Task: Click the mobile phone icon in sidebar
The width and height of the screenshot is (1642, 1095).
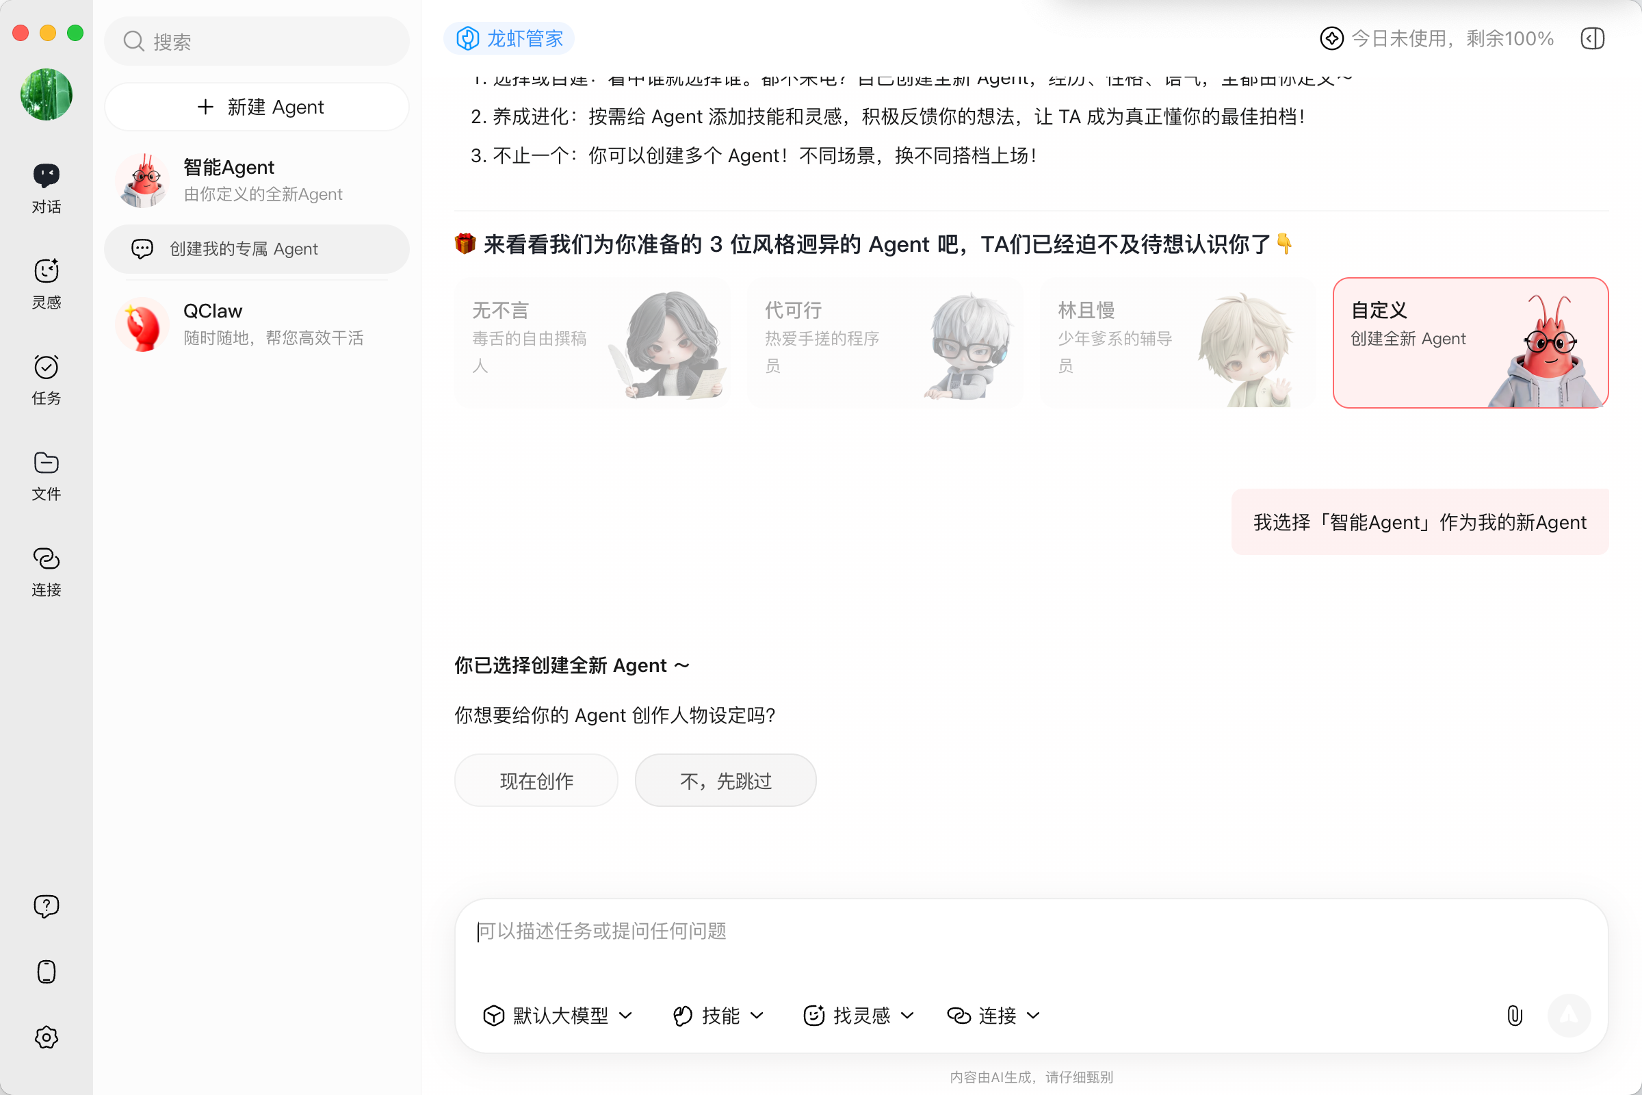Action: coord(46,971)
